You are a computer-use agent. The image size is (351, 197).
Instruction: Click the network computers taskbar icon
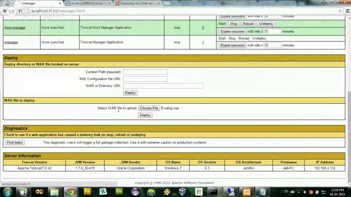[230, 192]
